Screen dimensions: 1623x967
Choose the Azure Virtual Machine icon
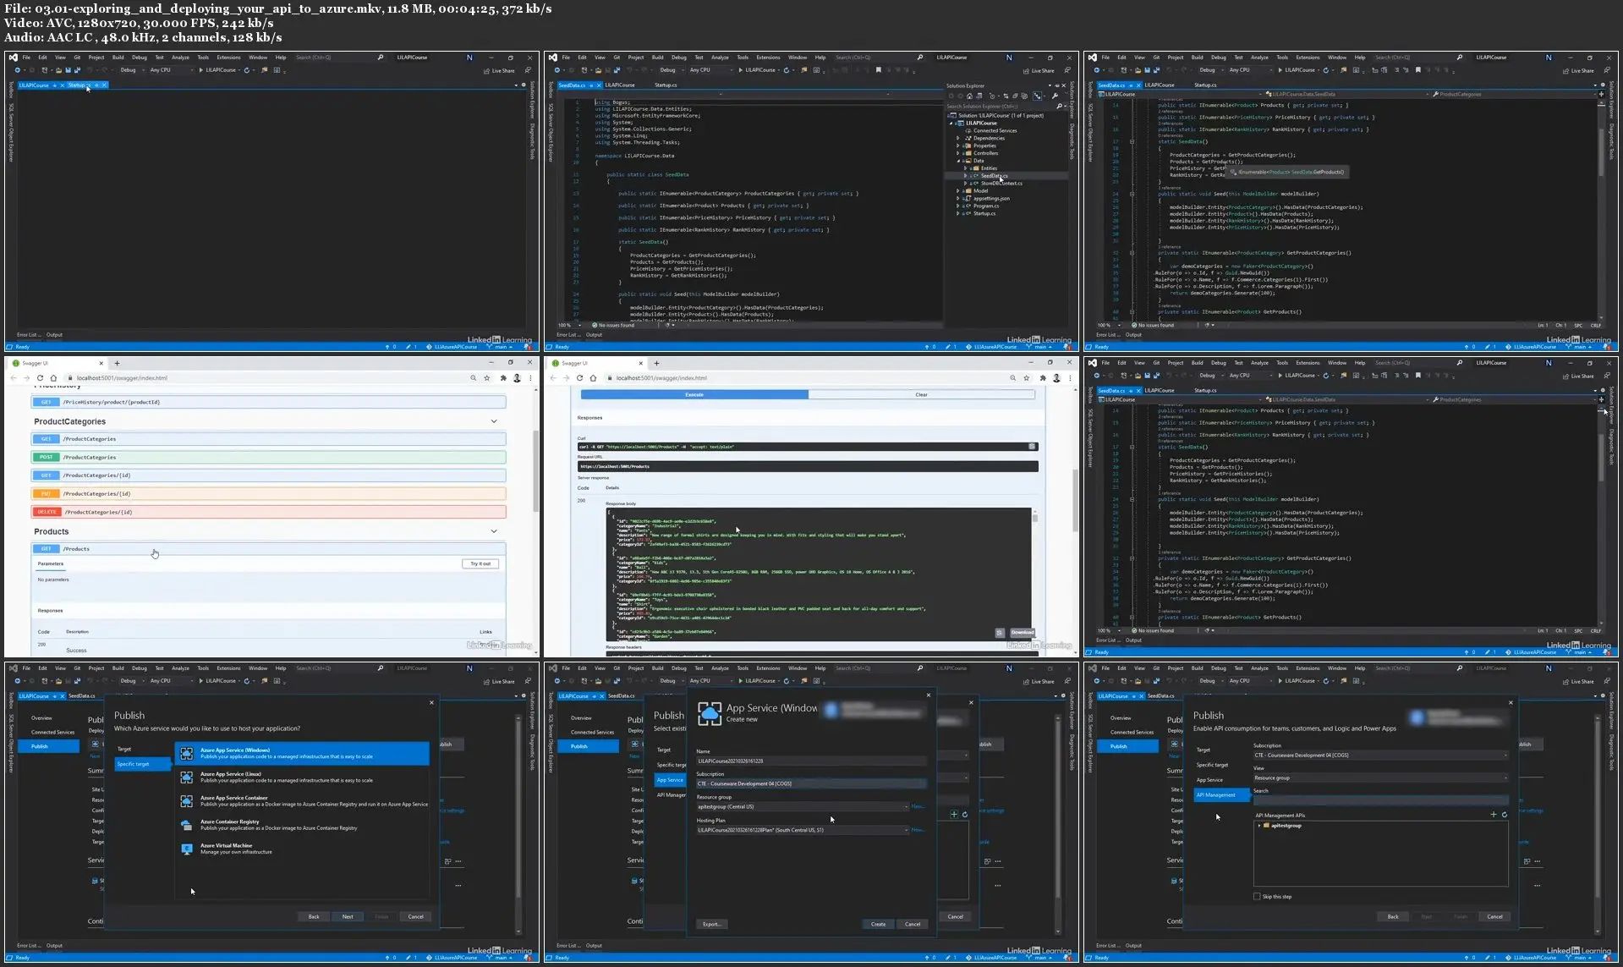pos(187,849)
